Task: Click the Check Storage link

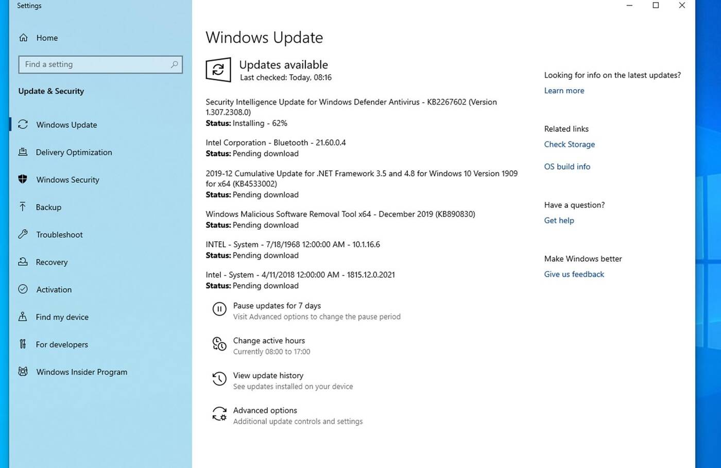Action: coord(569,144)
